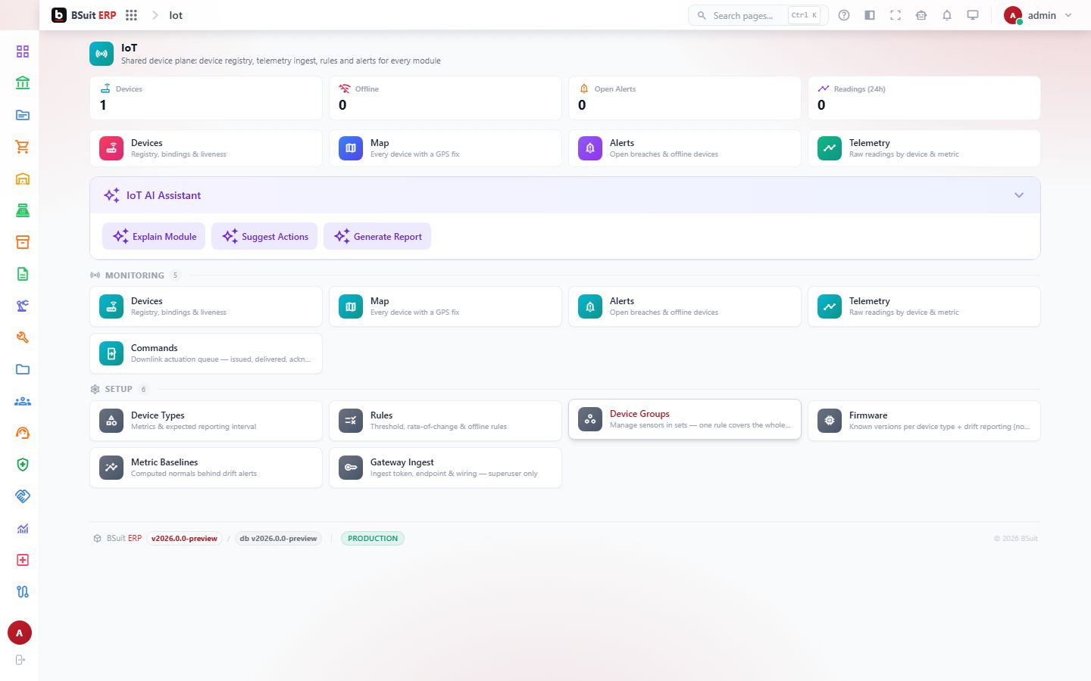1091x681 pixels.
Task: Click the monitor display icon in header
Action: [973, 15]
